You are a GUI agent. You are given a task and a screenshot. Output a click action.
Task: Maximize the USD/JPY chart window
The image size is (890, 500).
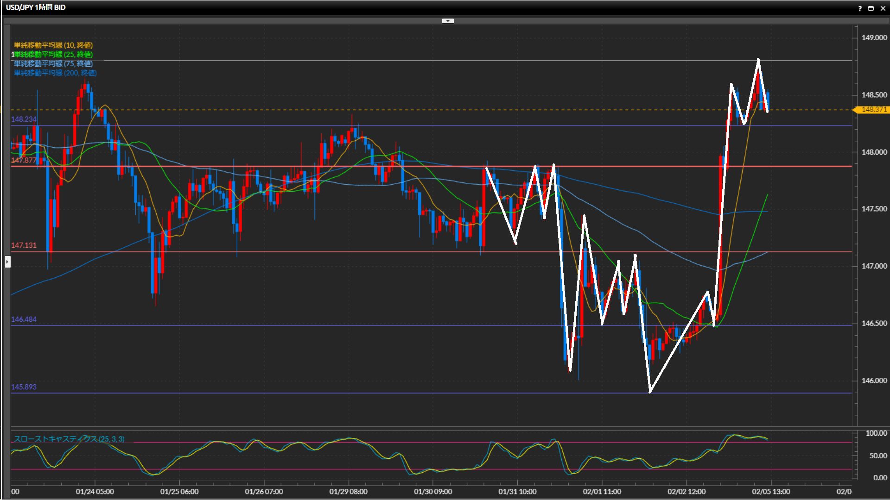point(871,8)
